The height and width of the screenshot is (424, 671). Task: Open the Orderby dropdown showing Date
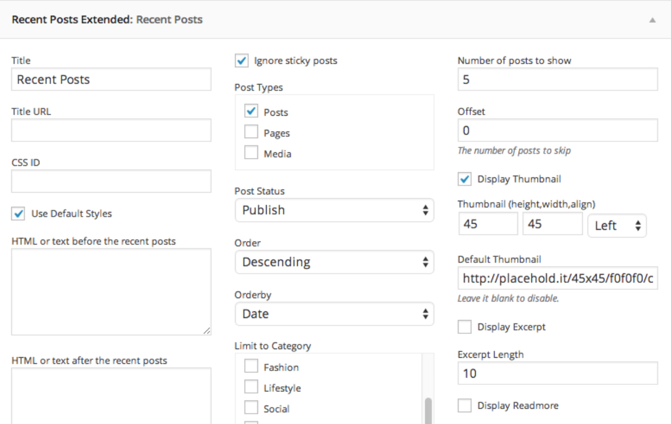(x=334, y=314)
